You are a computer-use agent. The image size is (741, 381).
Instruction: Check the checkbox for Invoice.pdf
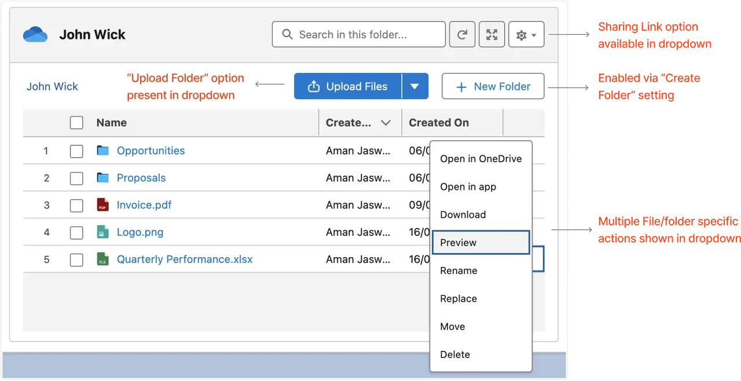(76, 205)
